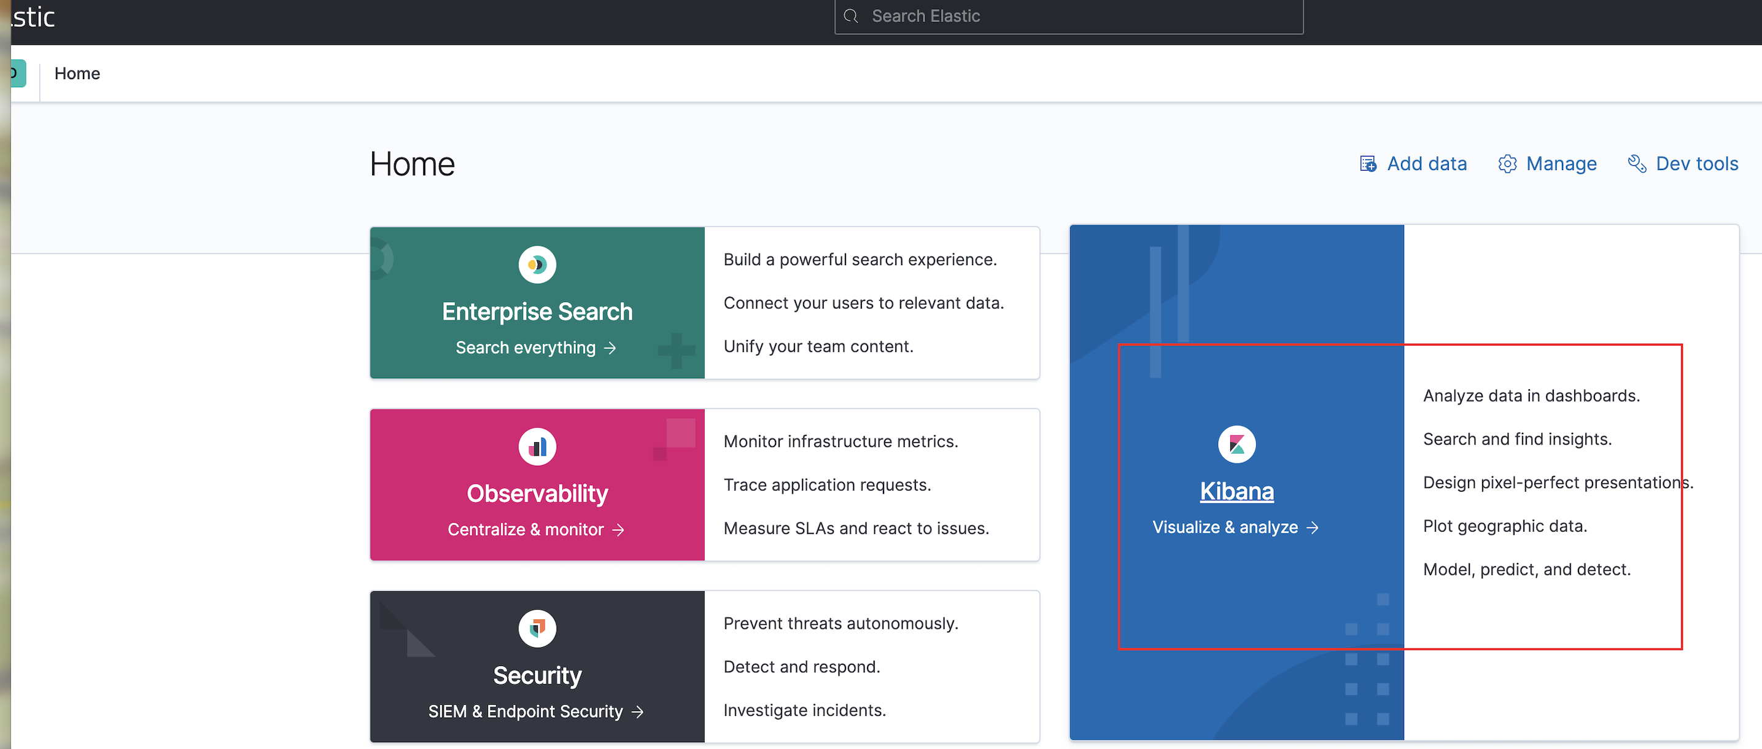Click 'Design pixel-perfect presentations.' text
This screenshot has height=749, width=1762.
[1558, 483]
